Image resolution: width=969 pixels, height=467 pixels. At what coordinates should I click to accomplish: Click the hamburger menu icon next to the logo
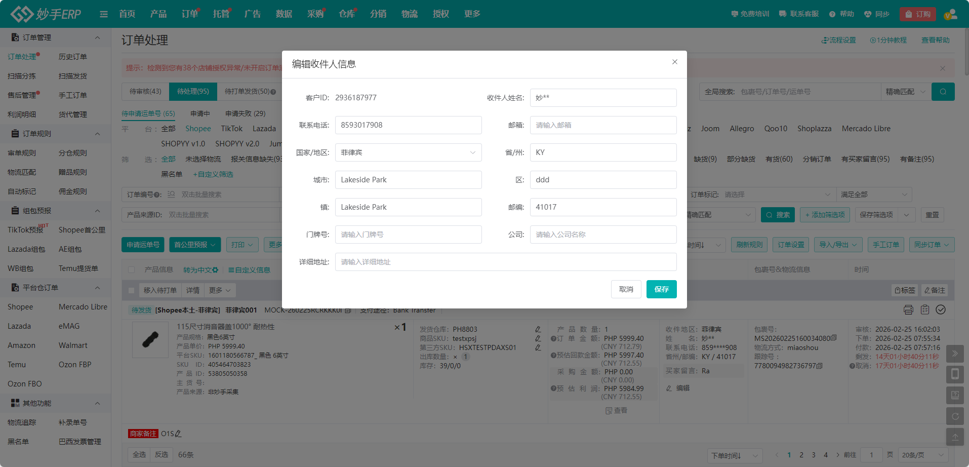click(104, 14)
